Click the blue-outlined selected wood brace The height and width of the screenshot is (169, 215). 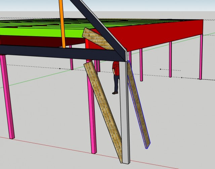[139, 104]
